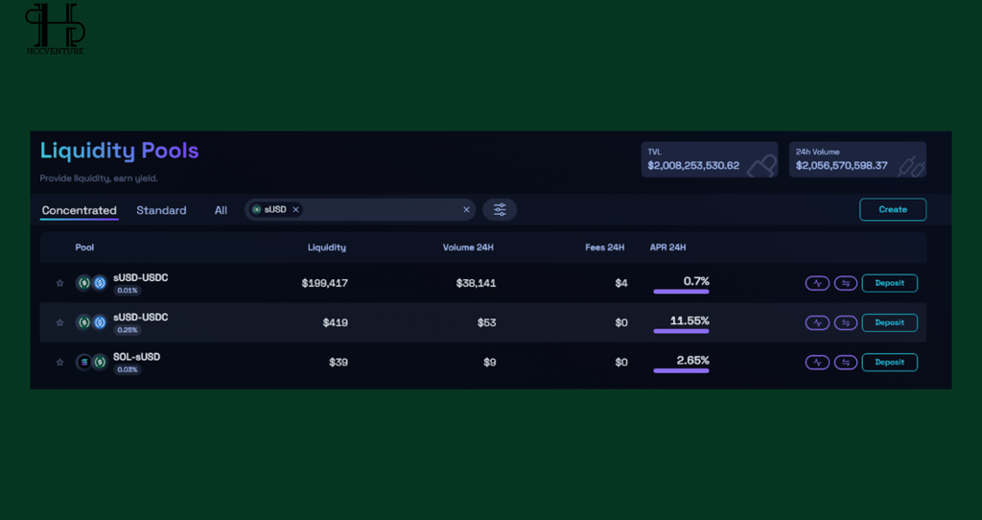982x520 pixels.
Task: Open chart icon for sUSD-USDC 0.01% pool
Action: (x=817, y=283)
